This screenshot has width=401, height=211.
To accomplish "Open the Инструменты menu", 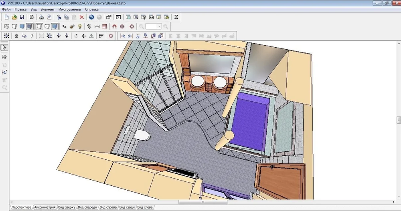I will click(x=69, y=9).
